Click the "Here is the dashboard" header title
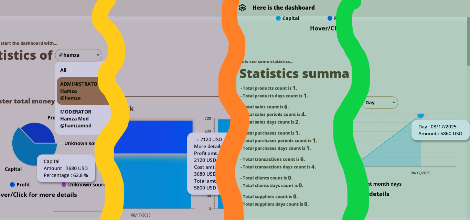This screenshot has width=470, height=220. pos(284,8)
